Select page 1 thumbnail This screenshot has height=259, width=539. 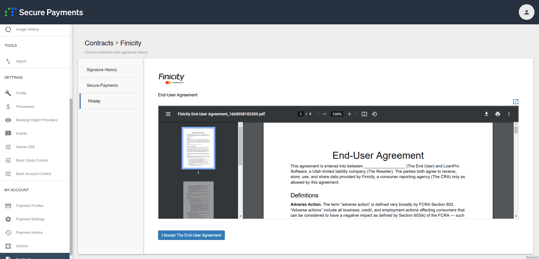tap(198, 148)
